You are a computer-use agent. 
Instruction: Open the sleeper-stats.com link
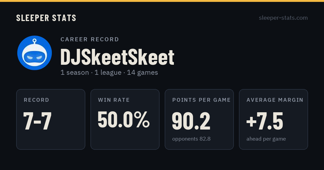pyautogui.click(x=283, y=18)
